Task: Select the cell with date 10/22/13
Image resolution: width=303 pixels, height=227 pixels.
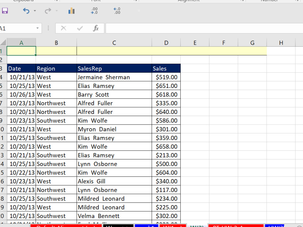Action: click(22, 172)
